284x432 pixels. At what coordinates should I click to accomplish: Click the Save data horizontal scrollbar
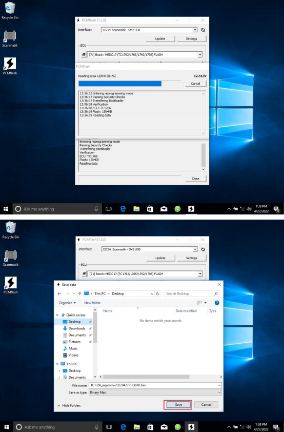click(x=146, y=377)
